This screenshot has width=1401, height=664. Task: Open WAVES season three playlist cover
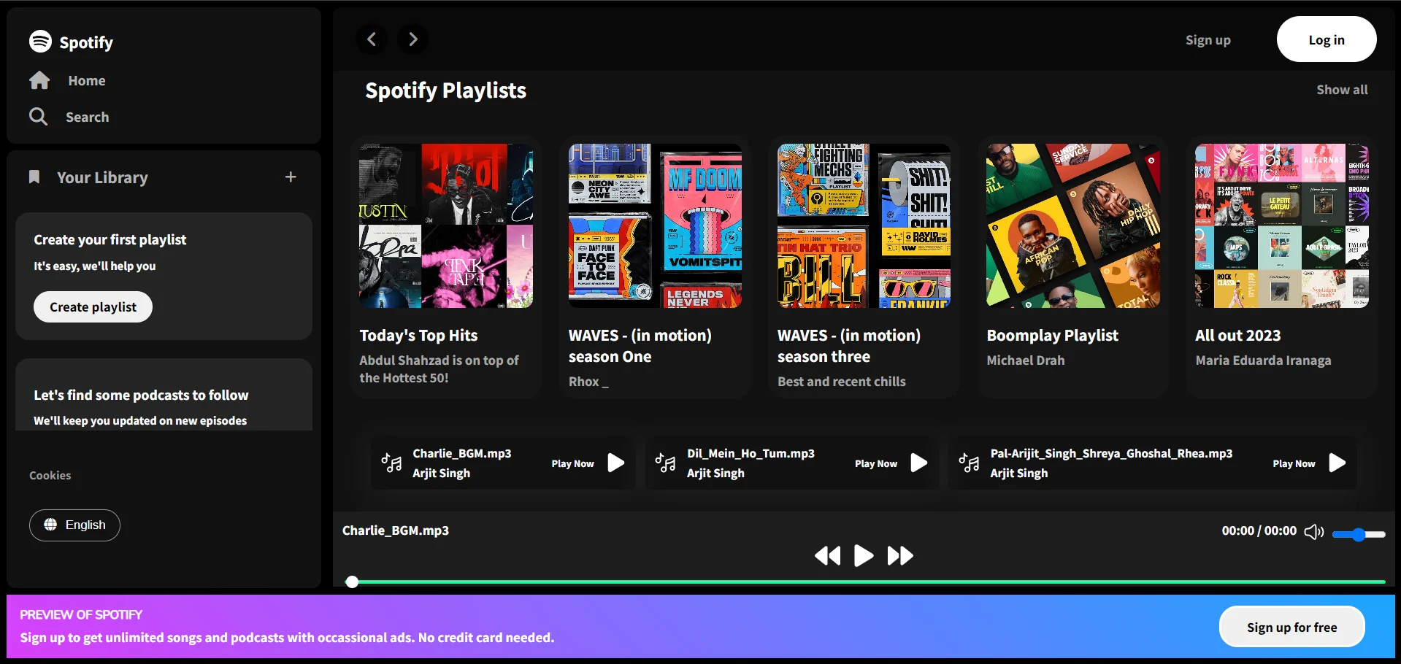point(864,225)
